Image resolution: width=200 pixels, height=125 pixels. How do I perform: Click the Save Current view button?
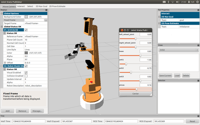click(x=165, y=75)
